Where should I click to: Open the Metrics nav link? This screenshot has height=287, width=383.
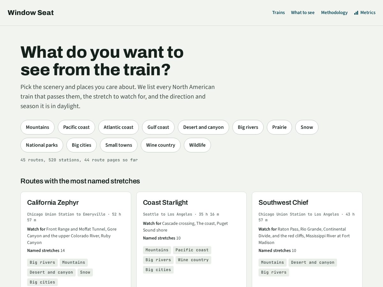(364, 13)
